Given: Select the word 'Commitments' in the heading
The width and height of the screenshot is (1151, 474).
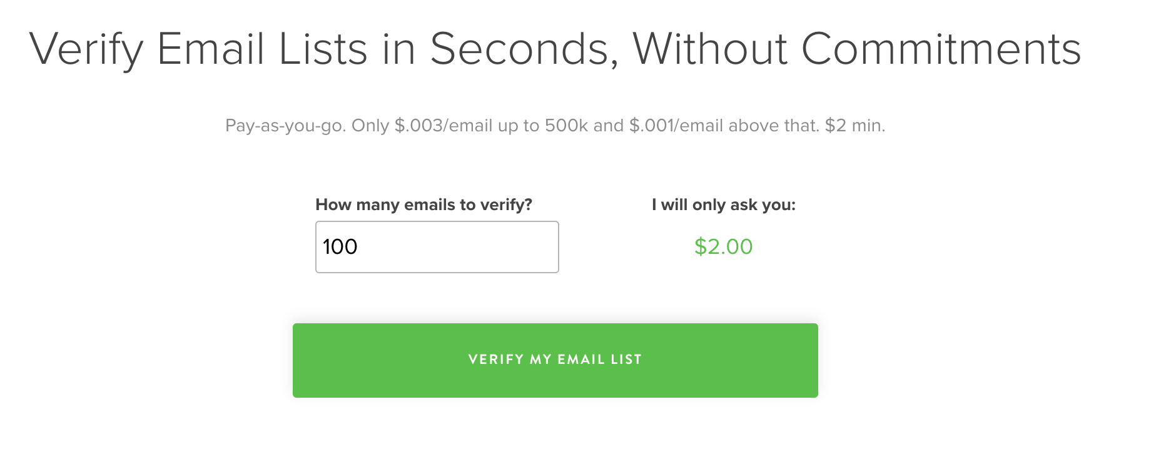Looking at the screenshot, I should [x=941, y=49].
